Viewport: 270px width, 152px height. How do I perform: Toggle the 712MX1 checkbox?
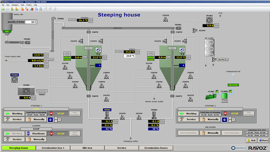coord(230,91)
